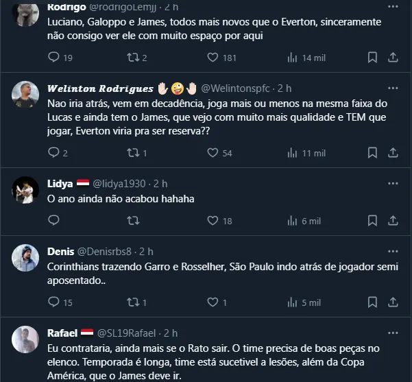The image size is (412, 382).
Task: Share Lidya's tweet via share icon
Action: [393, 221]
